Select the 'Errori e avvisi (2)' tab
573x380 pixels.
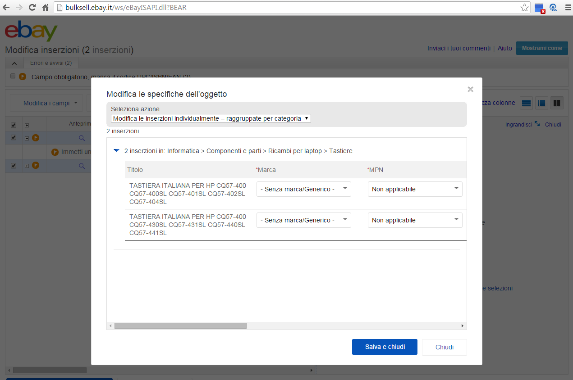click(x=51, y=63)
